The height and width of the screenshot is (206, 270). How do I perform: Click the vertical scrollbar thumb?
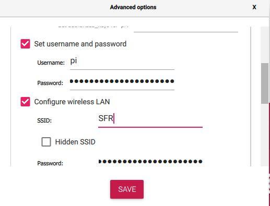coord(265,83)
